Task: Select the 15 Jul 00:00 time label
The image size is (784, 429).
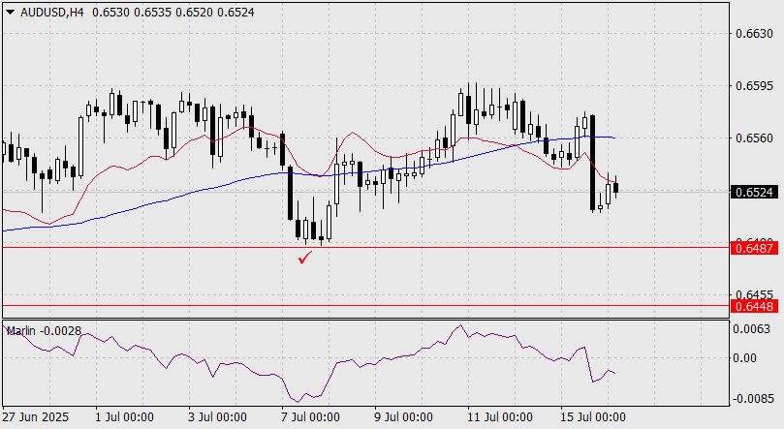Action: click(x=592, y=417)
